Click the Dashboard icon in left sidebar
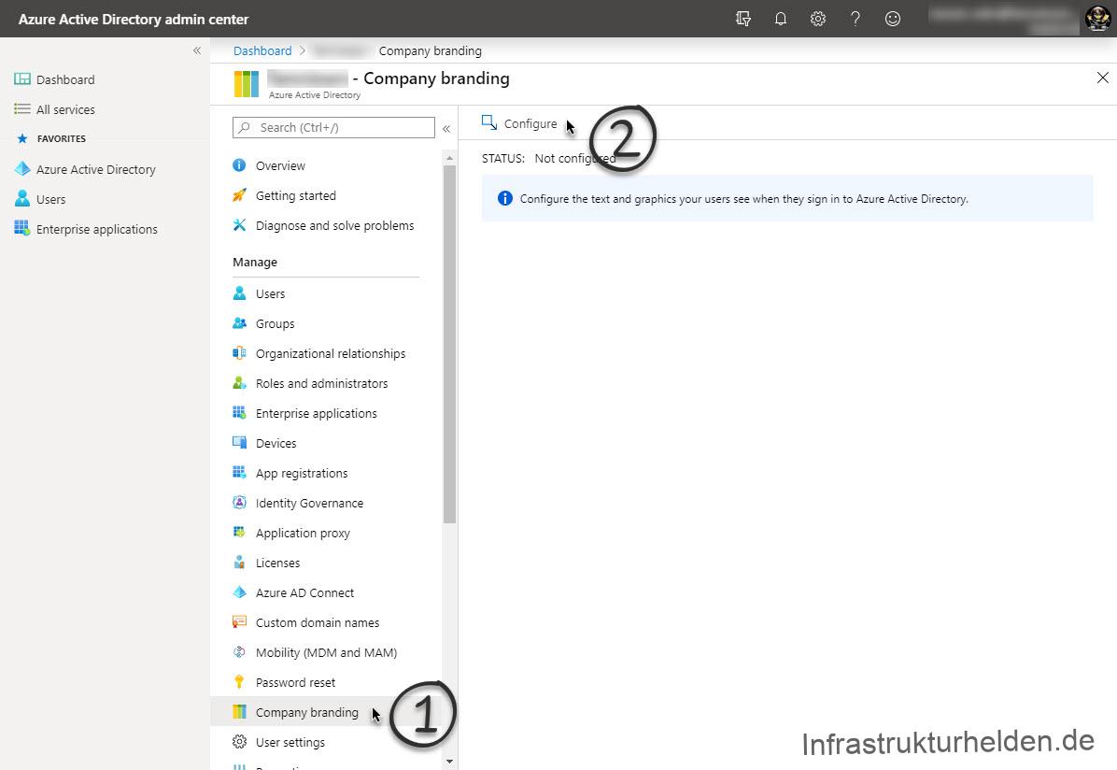This screenshot has height=770, width=1117. [x=22, y=79]
